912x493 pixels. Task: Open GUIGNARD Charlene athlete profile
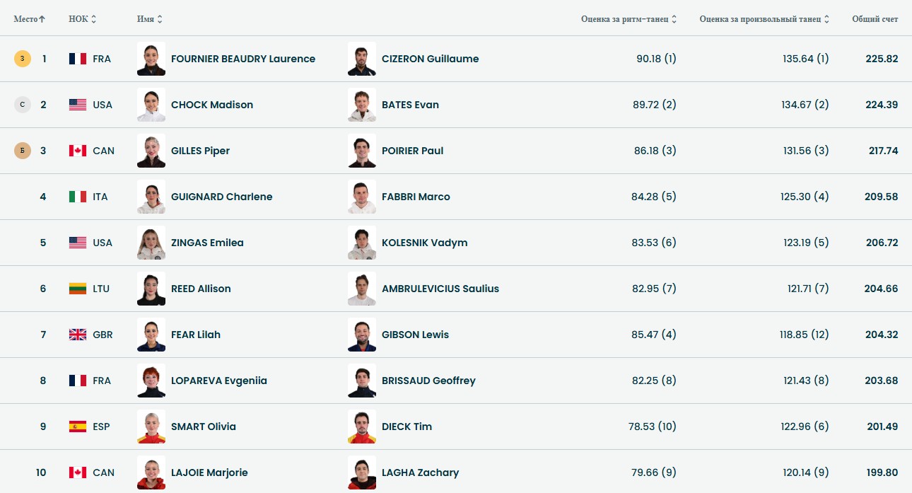221,197
